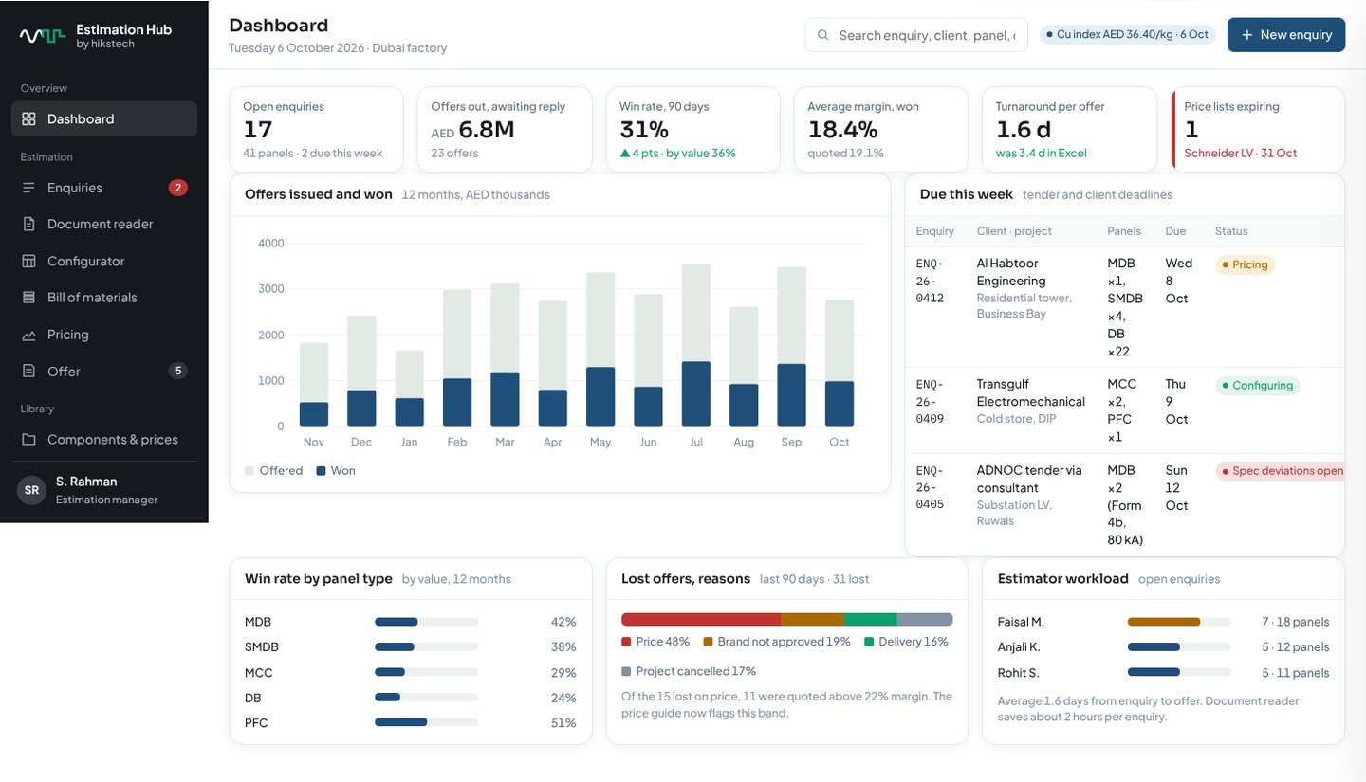Click the Jul bar in the chart

click(696, 345)
